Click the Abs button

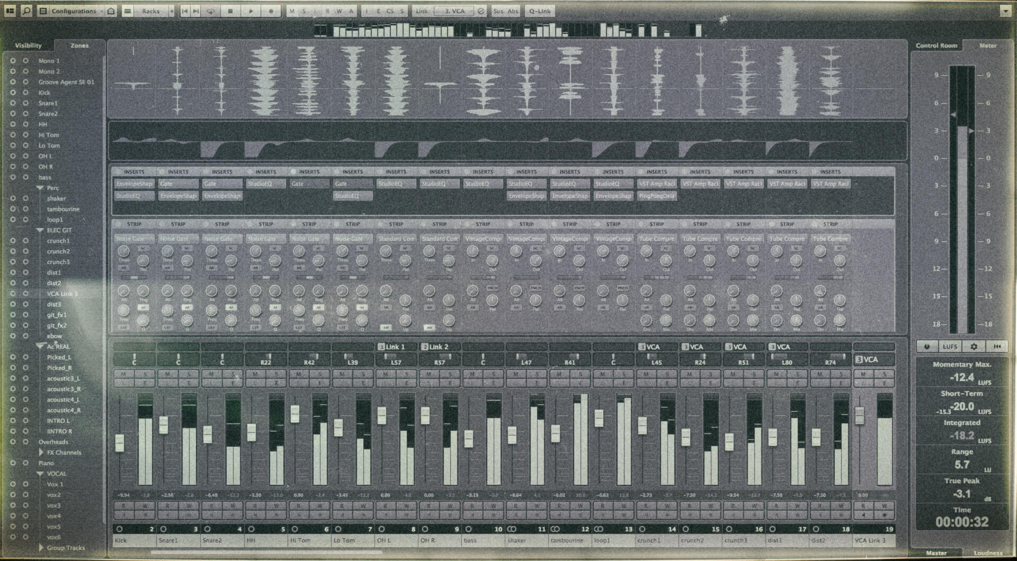pyautogui.click(x=513, y=11)
